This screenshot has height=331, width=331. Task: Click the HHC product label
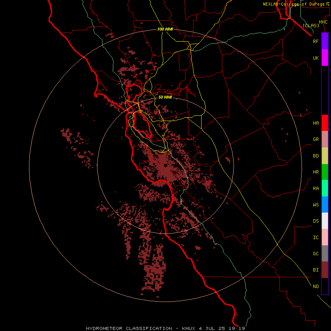[x=323, y=22]
